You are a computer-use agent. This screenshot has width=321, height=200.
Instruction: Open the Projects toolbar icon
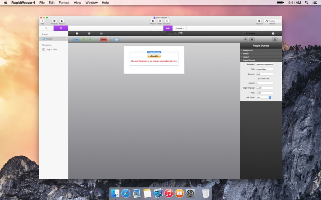[54, 21]
